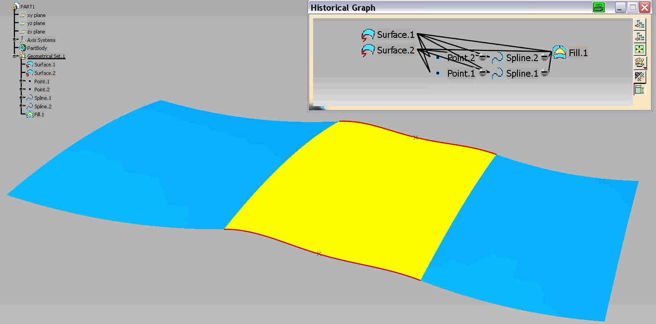Select the Surface.2 icon in the Historical Graph

(368, 51)
